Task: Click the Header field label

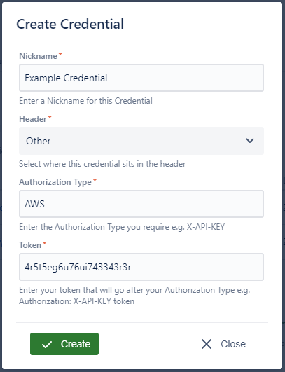Action: click(33, 119)
